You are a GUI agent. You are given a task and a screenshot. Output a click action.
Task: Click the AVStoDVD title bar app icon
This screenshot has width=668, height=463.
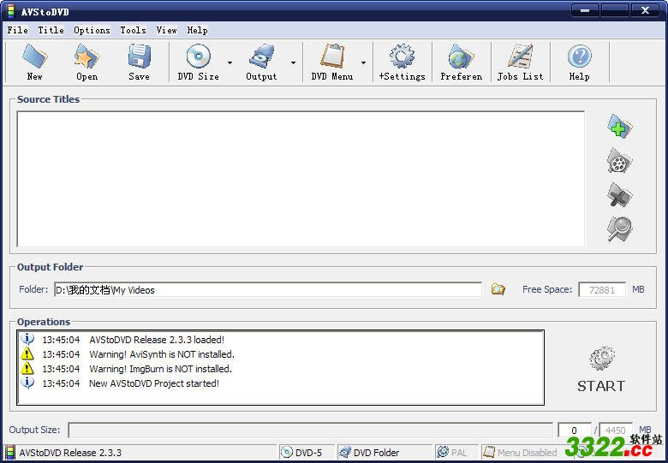coord(10,11)
